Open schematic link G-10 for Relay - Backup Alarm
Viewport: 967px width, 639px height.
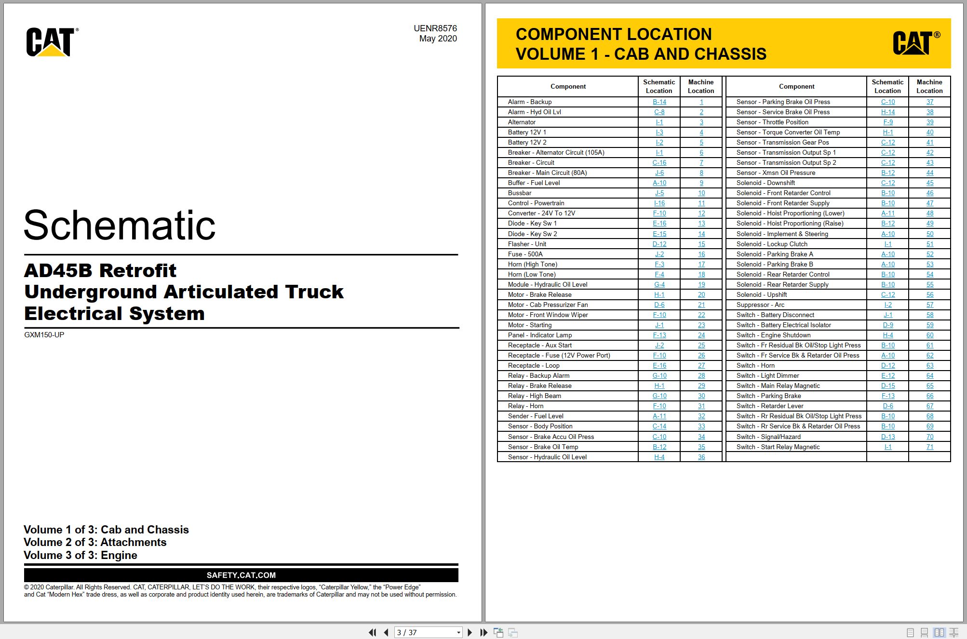(x=659, y=375)
